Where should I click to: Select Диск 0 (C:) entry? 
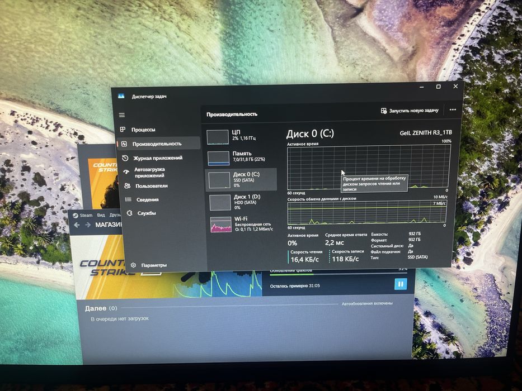[x=241, y=179]
